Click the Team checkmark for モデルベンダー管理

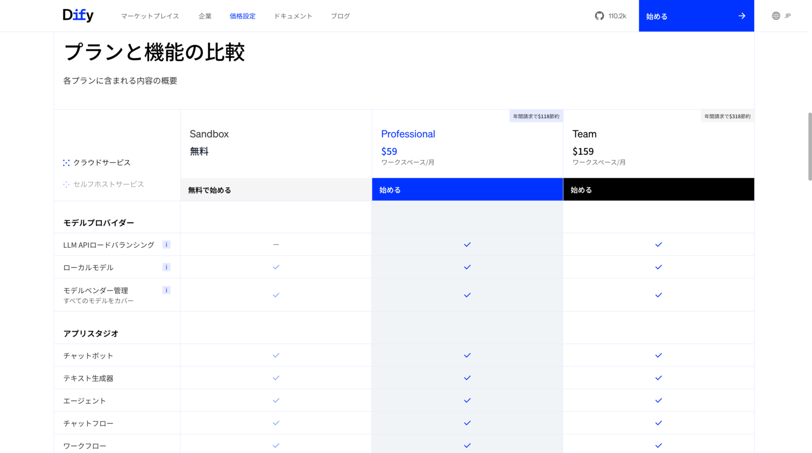coord(659,295)
